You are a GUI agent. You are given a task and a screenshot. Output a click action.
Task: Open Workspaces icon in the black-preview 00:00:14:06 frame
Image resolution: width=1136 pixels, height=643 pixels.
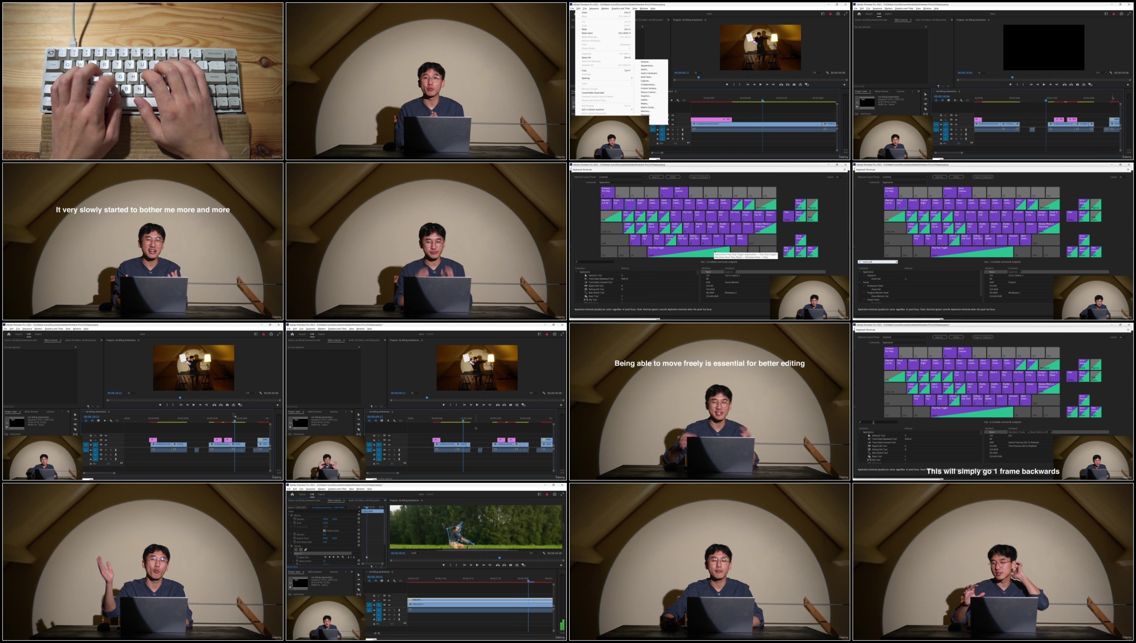[x=1106, y=14]
